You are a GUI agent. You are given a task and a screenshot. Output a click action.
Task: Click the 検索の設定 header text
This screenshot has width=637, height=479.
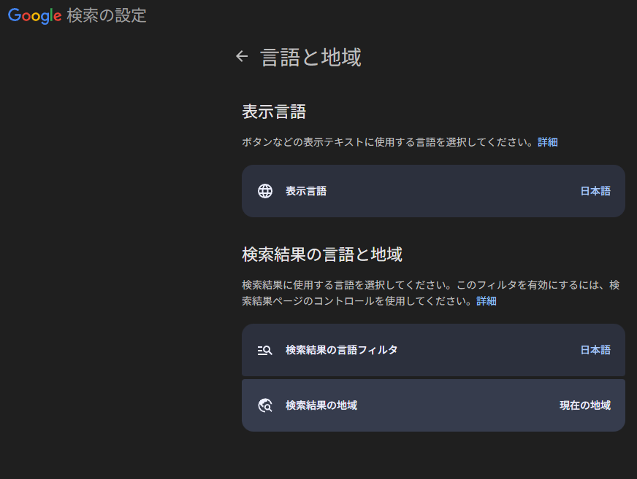(x=107, y=15)
